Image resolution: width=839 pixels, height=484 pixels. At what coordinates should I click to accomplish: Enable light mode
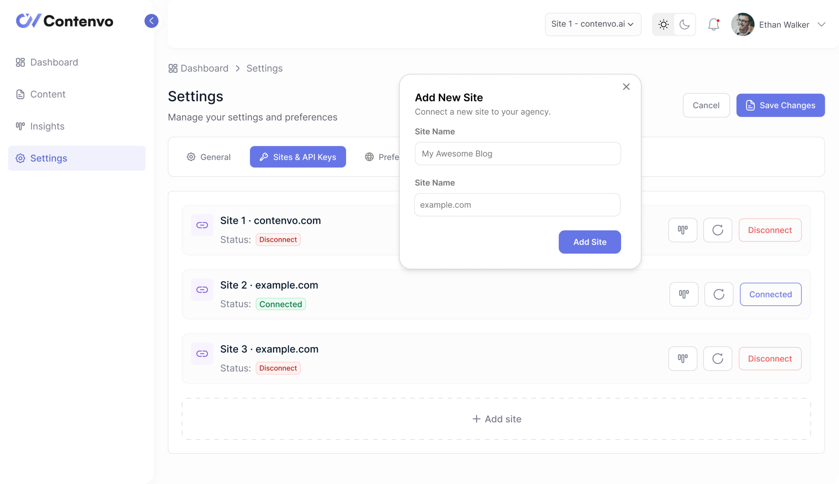[663, 24]
